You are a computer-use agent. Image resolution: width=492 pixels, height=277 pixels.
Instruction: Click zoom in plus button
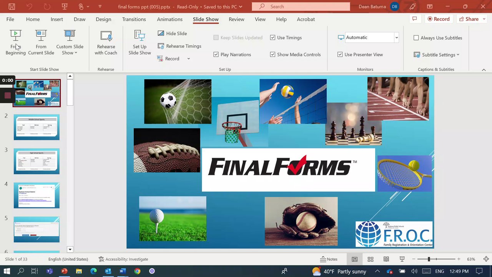click(459, 259)
